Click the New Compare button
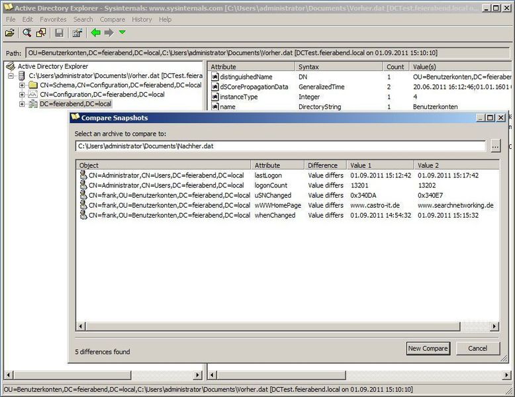The width and height of the screenshot is (515, 397). pos(428,349)
